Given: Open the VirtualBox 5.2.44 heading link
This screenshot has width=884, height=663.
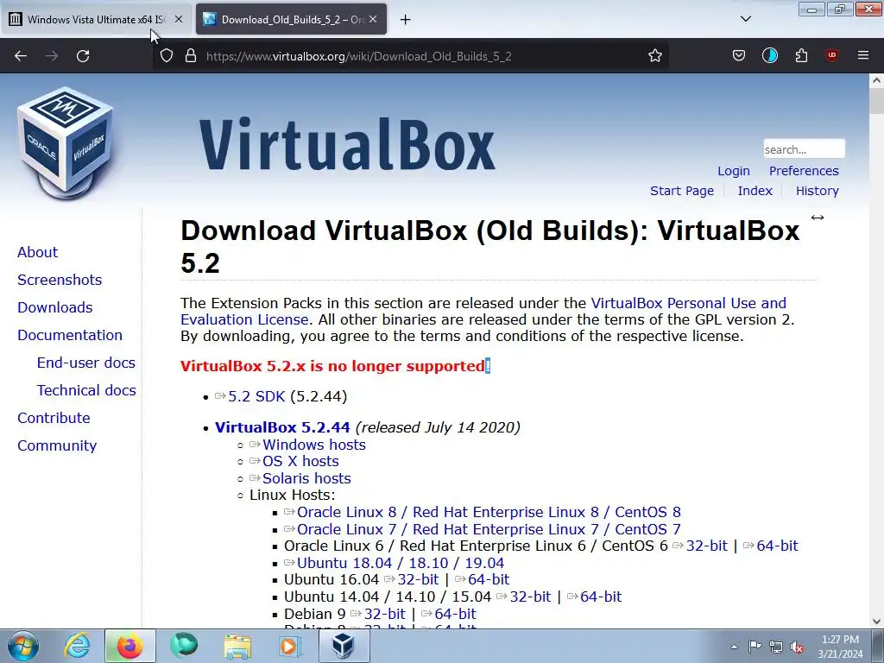Looking at the screenshot, I should click(x=282, y=427).
